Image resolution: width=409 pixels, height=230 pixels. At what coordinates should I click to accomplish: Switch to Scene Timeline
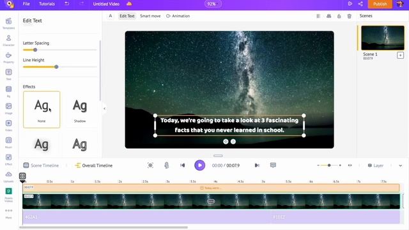tap(41, 165)
